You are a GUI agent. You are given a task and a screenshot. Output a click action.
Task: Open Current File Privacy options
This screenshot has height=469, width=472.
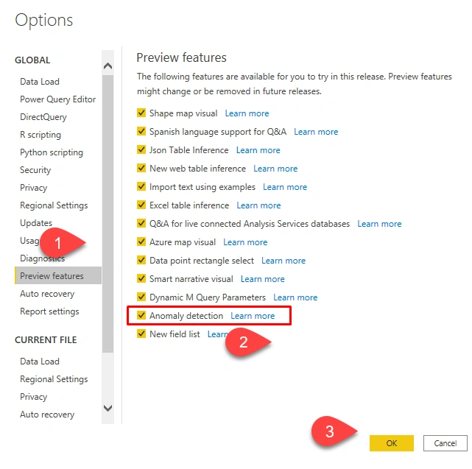(33, 397)
